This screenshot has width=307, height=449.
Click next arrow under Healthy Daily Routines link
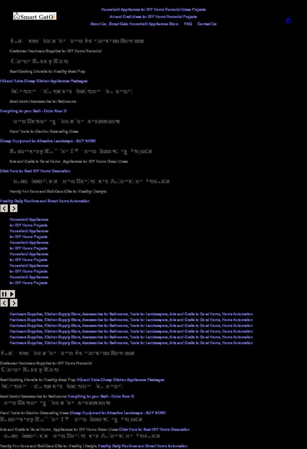click(x=14, y=208)
